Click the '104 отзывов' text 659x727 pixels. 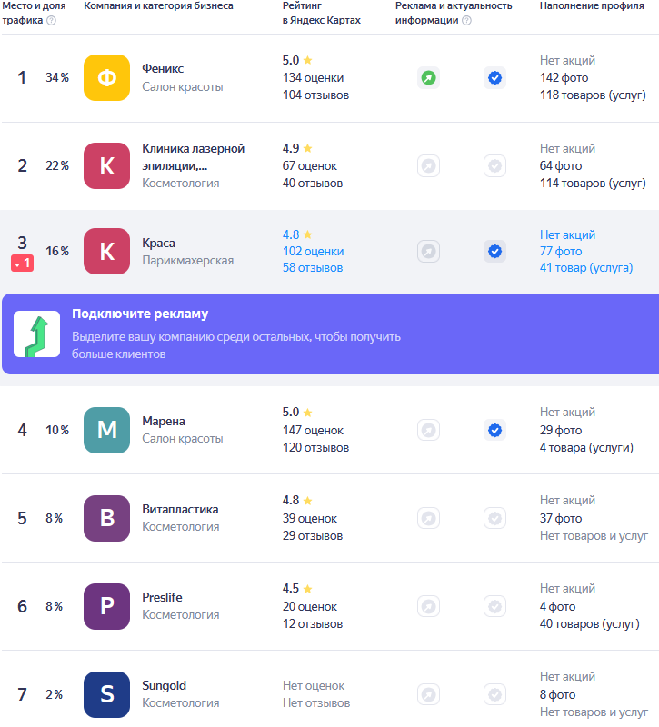click(x=315, y=95)
